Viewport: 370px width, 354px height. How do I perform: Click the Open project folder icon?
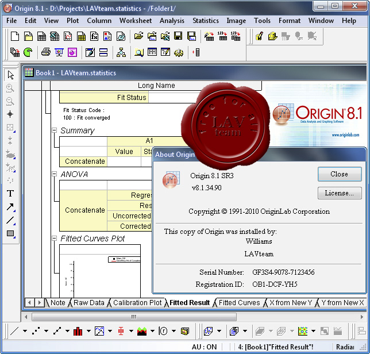(138, 36)
